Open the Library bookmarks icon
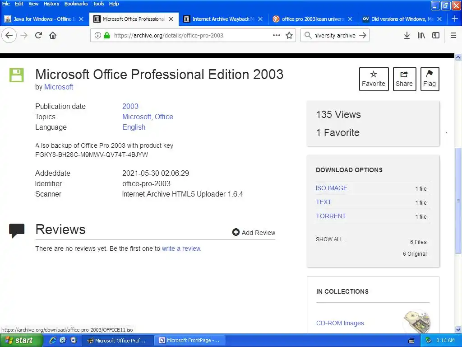The image size is (462, 347). tap(421, 35)
